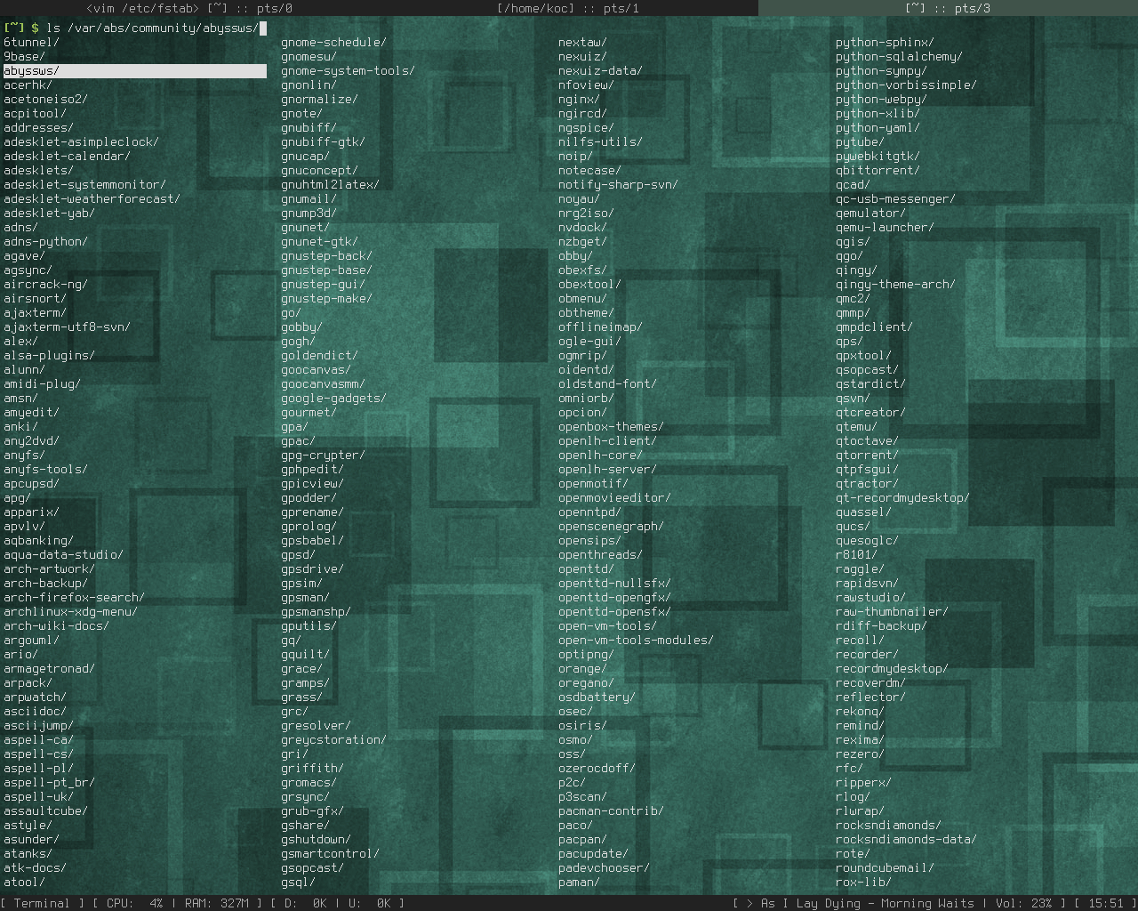This screenshot has height=911, width=1138.
Task: Select the google-gadgets/ entry
Action: (333, 398)
